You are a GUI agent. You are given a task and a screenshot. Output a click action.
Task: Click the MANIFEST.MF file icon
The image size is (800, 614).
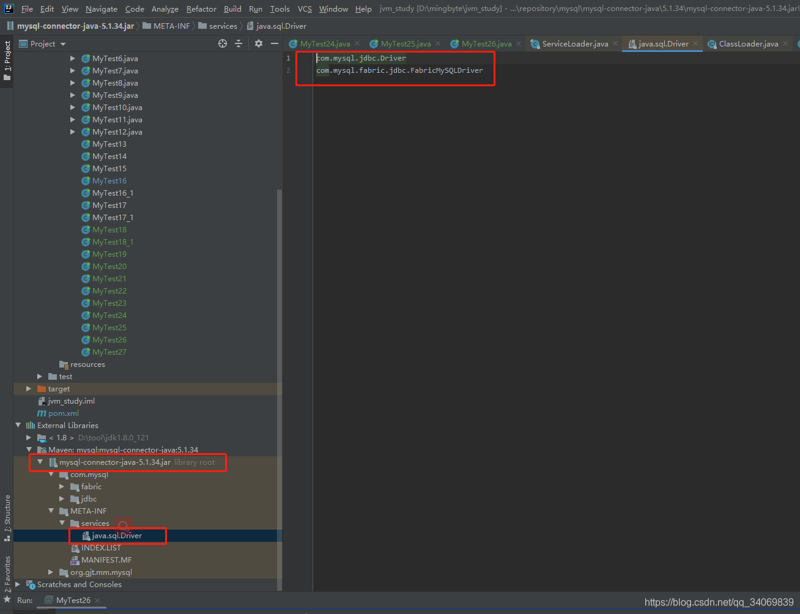75,560
